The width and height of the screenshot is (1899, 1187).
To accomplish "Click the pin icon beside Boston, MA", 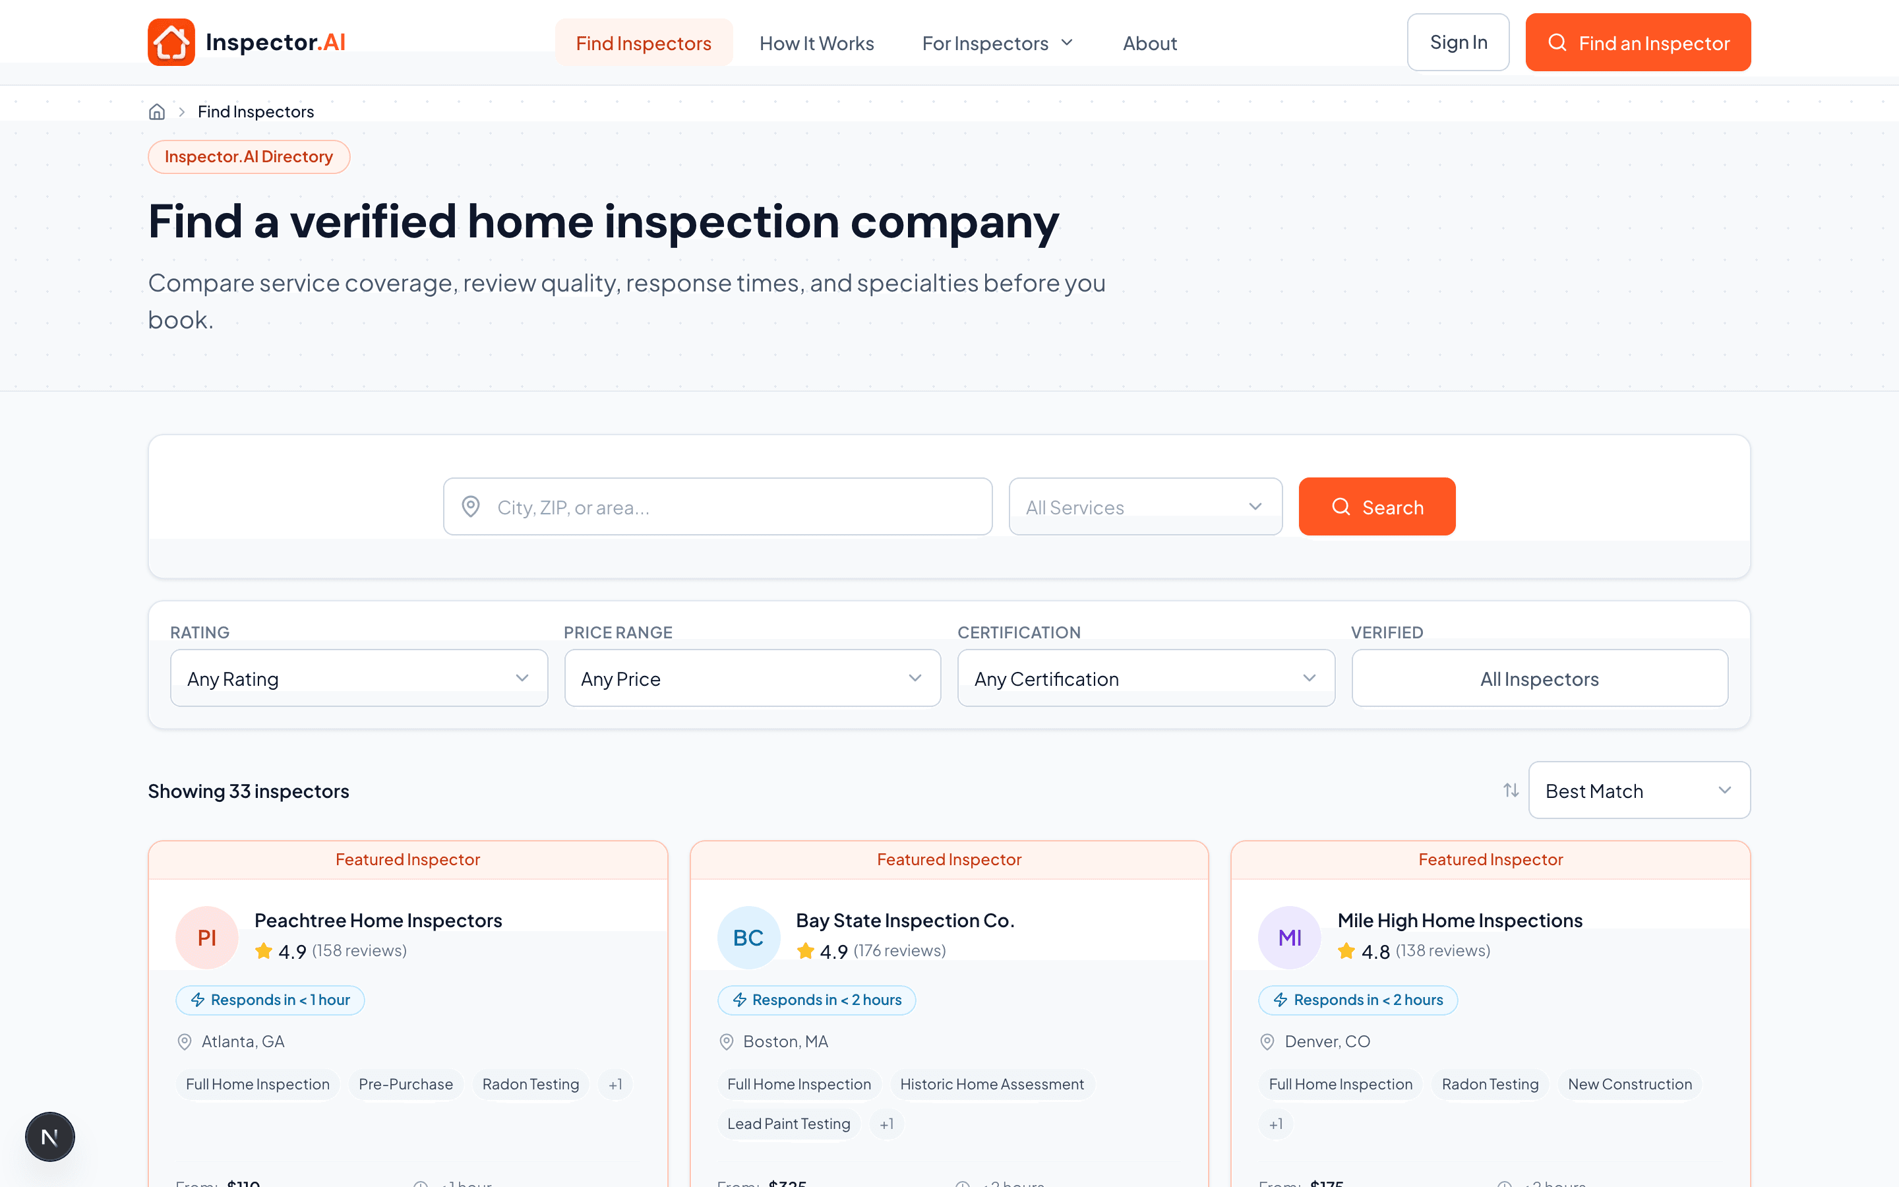I will (726, 1042).
